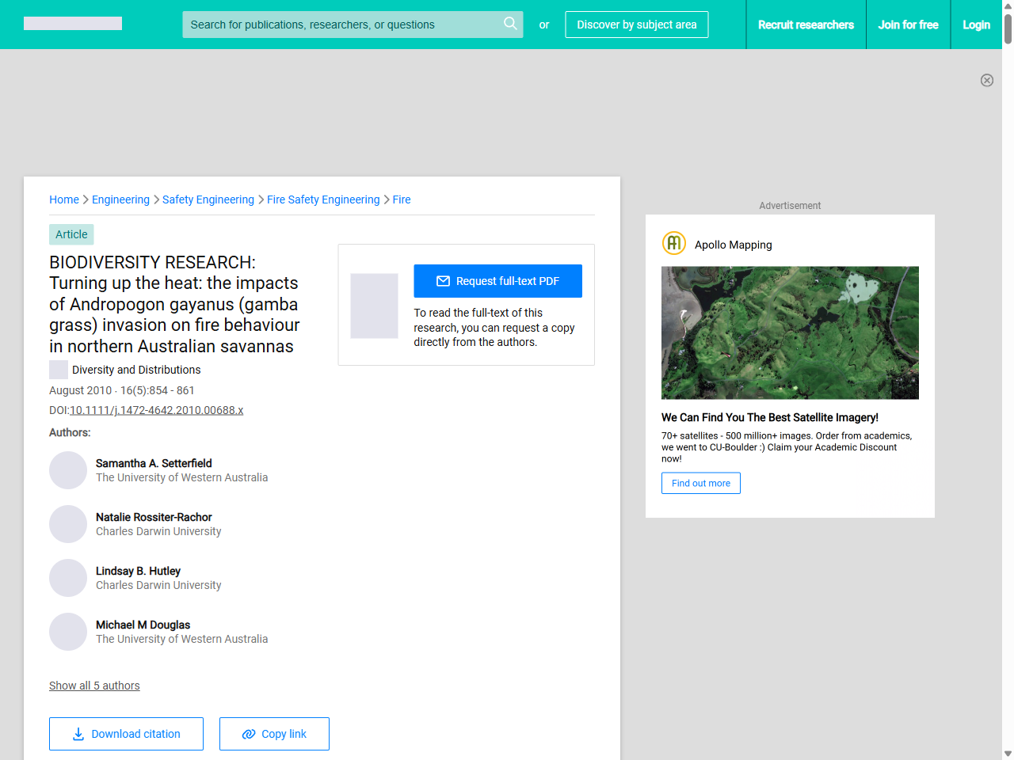Click the search magnifier icon
1014x760 pixels.
click(x=510, y=24)
